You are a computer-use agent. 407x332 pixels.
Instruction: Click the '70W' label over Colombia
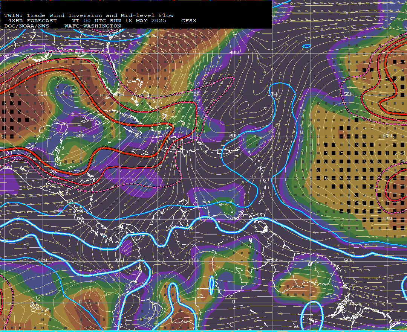pos(196,260)
